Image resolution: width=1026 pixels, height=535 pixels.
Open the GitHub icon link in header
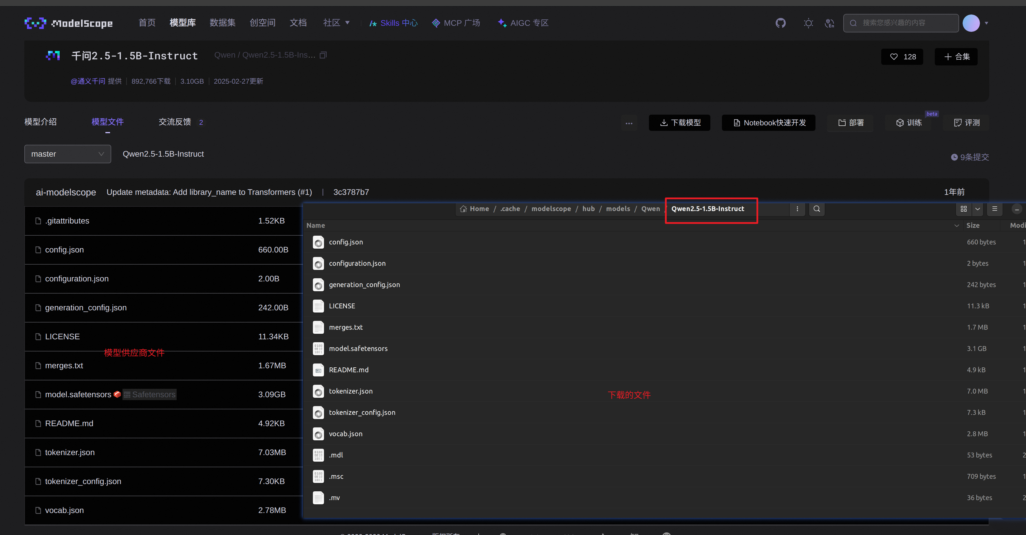point(781,23)
